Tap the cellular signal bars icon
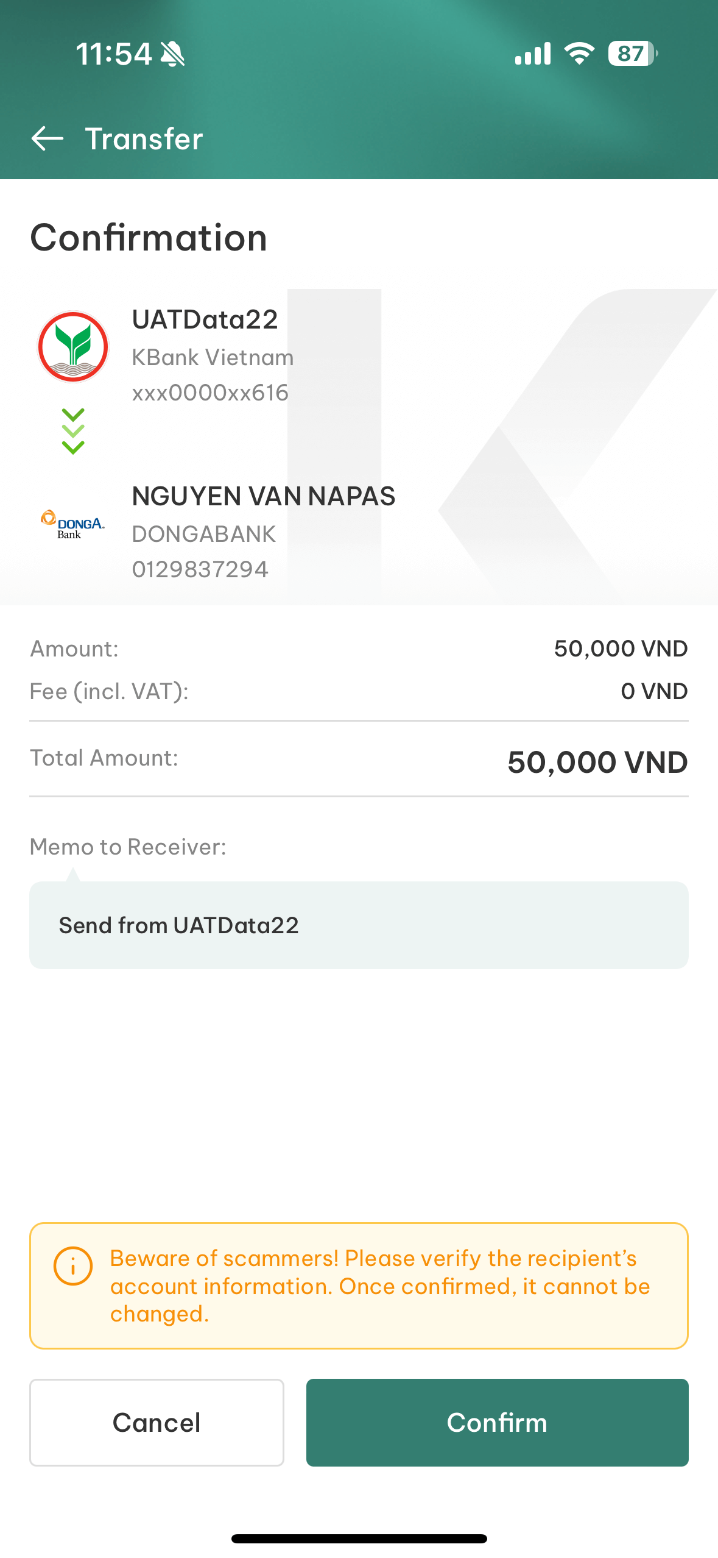Screen dimensions: 718x1558 533,54
